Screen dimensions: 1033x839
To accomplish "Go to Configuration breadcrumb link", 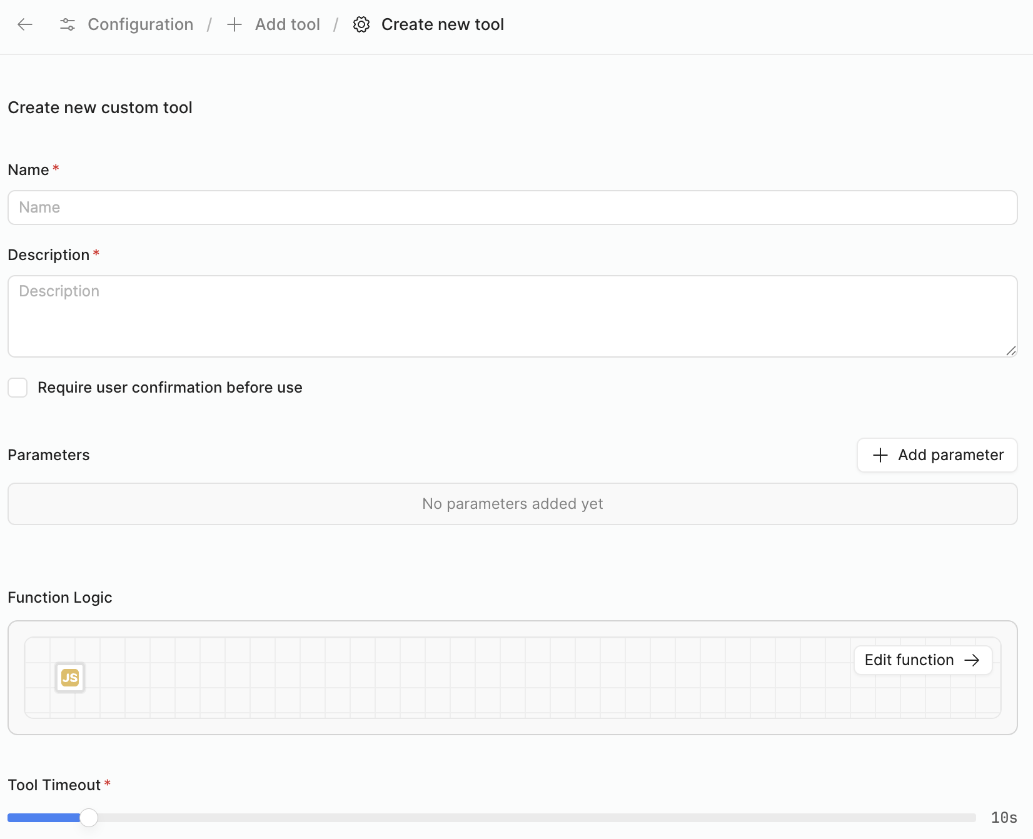I will point(140,24).
